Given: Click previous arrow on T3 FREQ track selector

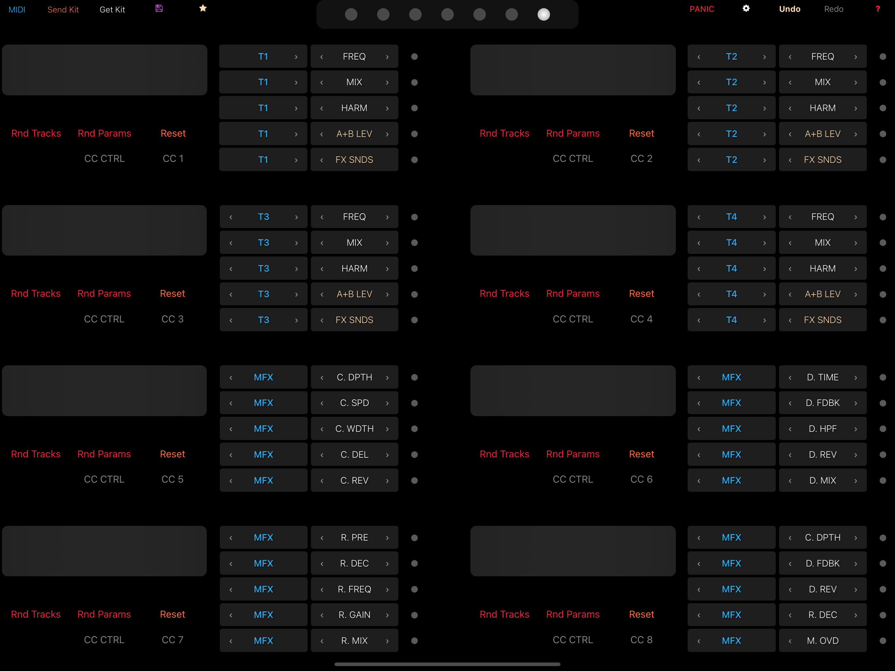Looking at the screenshot, I should [x=231, y=217].
